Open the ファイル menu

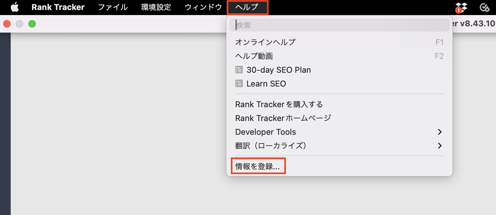click(x=113, y=7)
